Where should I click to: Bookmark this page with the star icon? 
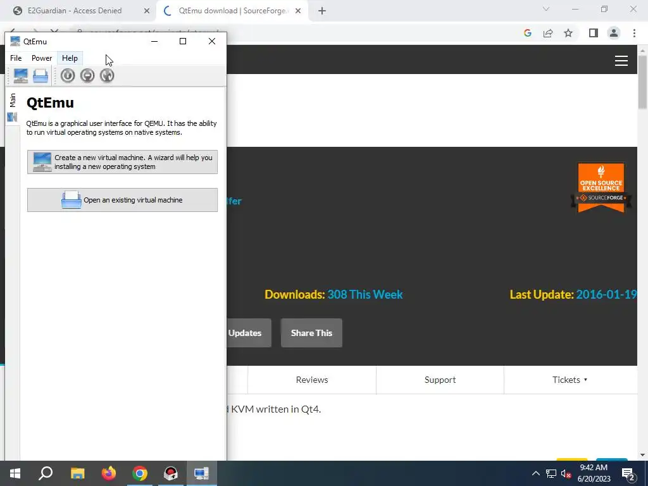point(568,33)
